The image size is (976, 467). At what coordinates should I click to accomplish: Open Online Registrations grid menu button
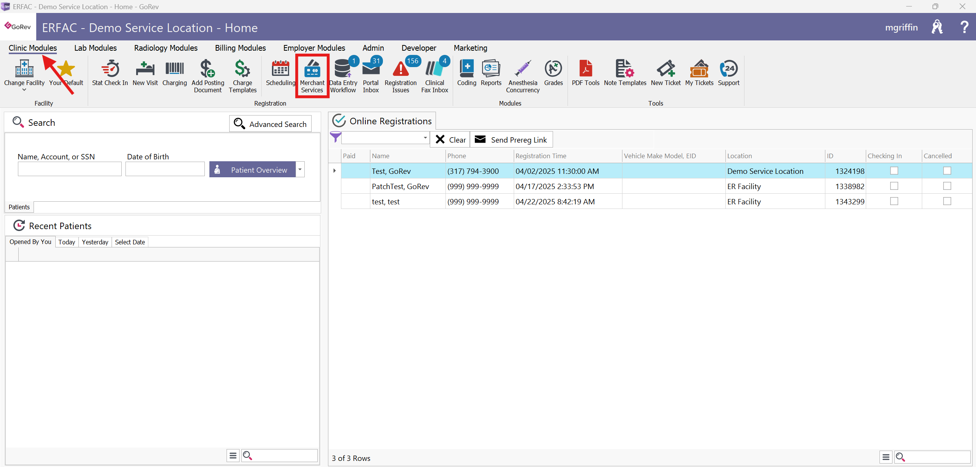pyautogui.click(x=886, y=457)
